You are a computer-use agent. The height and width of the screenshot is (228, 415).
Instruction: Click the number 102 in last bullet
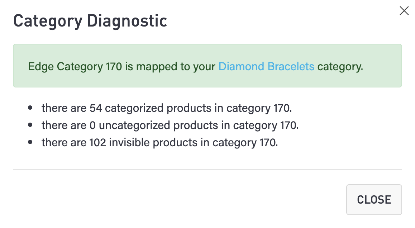coord(97,142)
